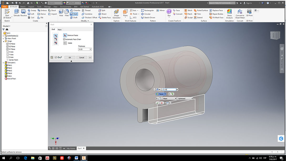The image size is (286, 161).
Task: Expand the Solid Bodies tree node
Action: pyautogui.click(x=3, y=36)
